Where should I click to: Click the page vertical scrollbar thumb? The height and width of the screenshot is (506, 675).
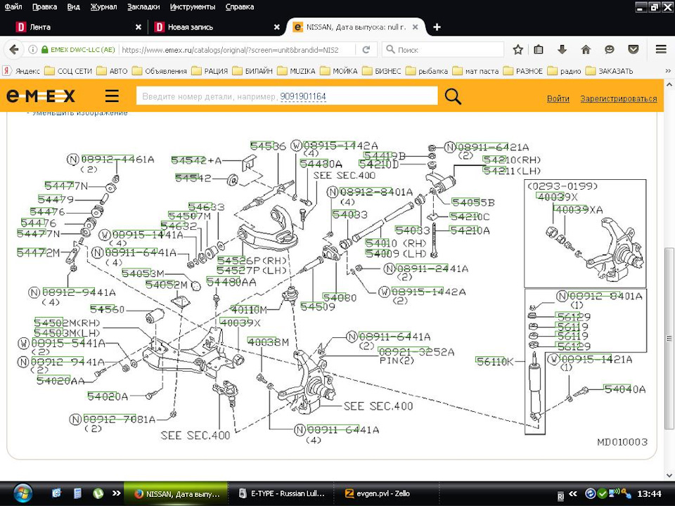coord(669,338)
